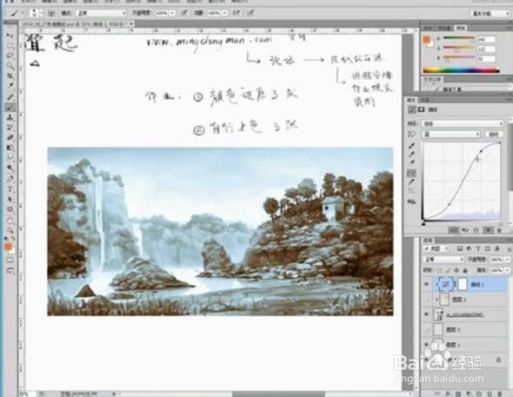Screen dimensions: 513x397
Task: Select the Move tool
Action: click(x=10, y=36)
